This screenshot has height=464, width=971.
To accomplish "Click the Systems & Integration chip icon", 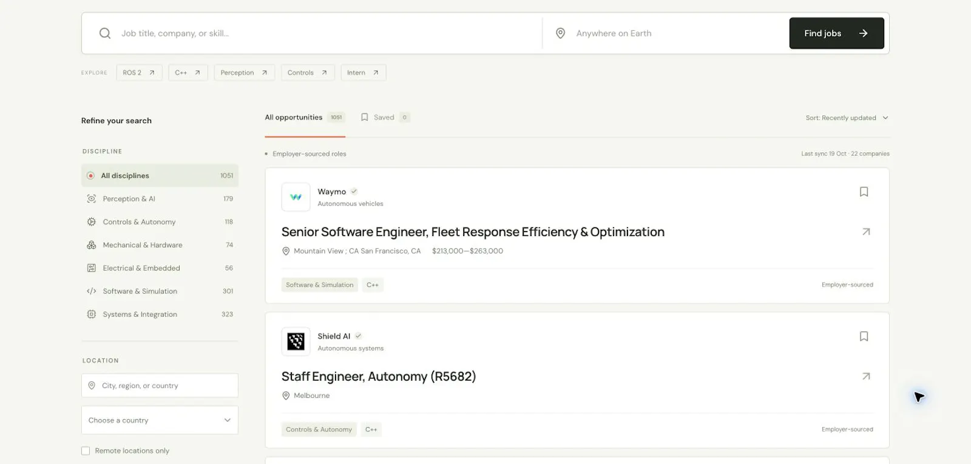I will pyautogui.click(x=92, y=314).
